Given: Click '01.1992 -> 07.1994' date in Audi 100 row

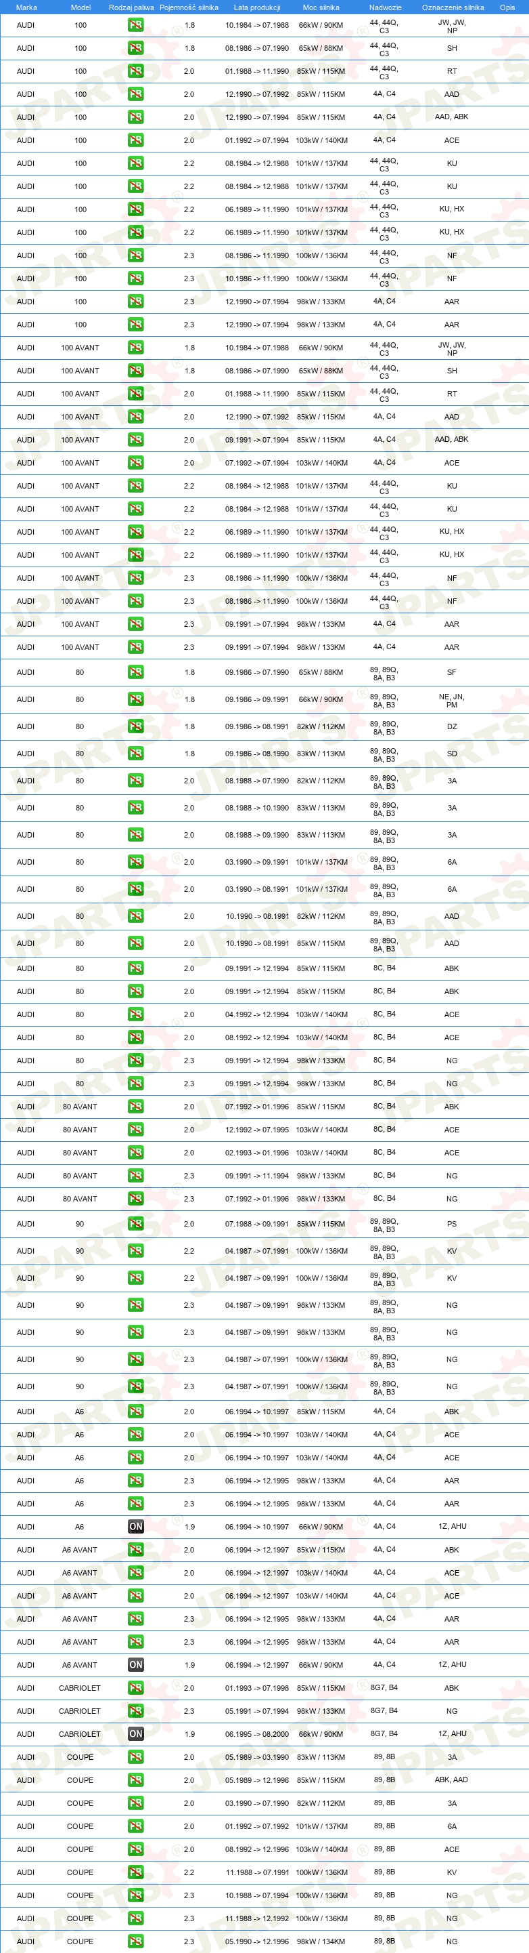Looking at the screenshot, I should (256, 141).
